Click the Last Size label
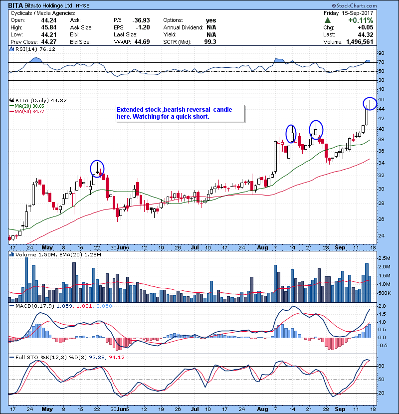This screenshot has width=399, height=414. point(125,34)
